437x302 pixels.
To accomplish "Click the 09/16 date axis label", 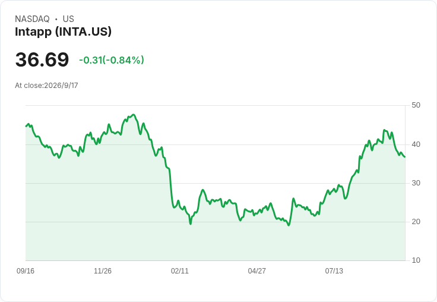I will [x=26, y=270].
